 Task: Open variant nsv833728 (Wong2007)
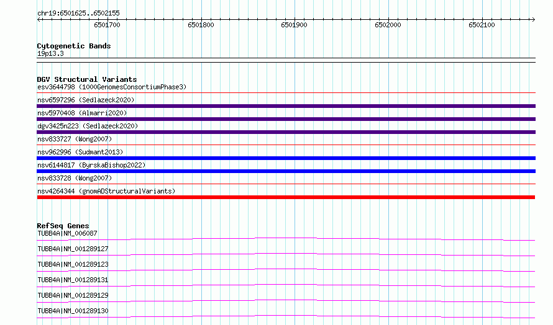coord(75,178)
